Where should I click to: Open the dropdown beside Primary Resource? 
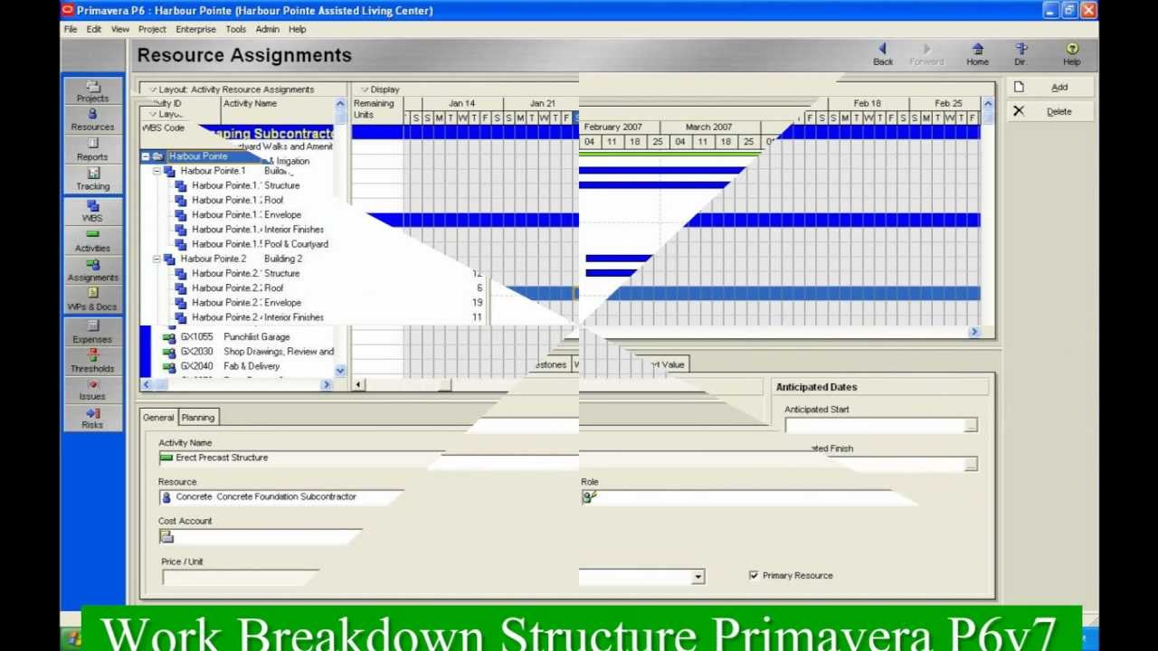[x=698, y=577]
